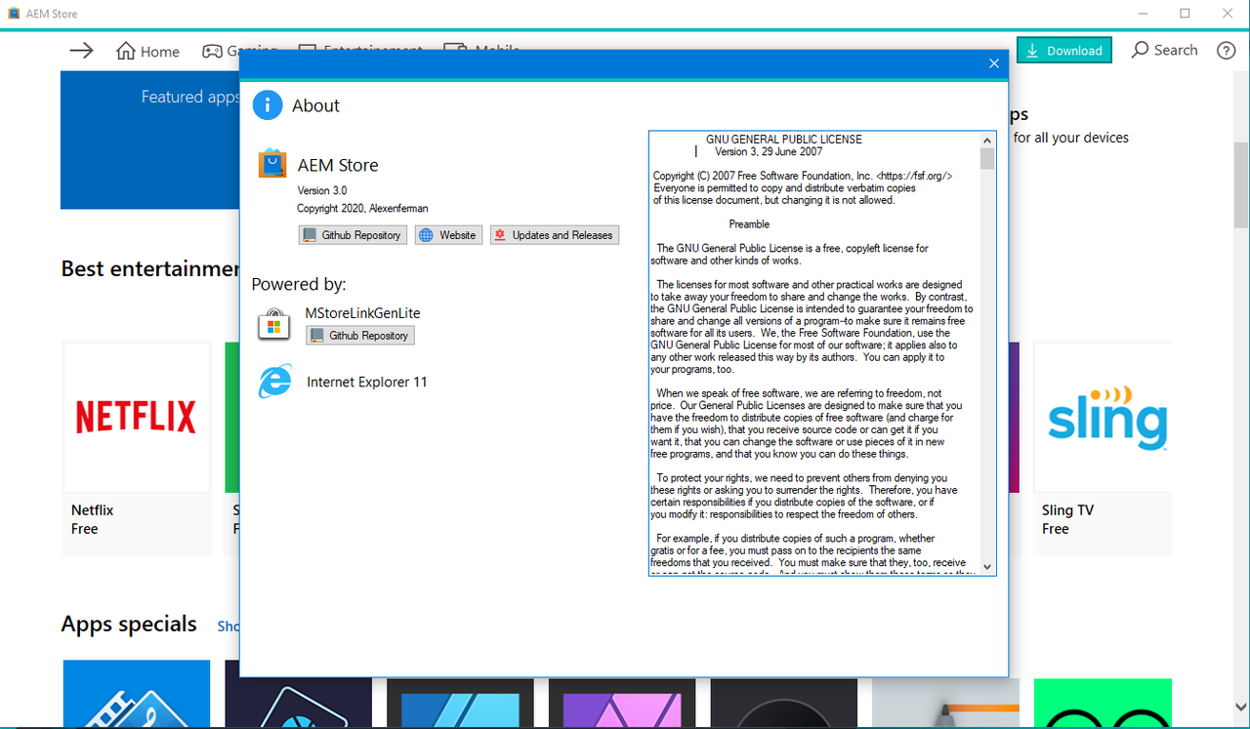Click the license scrollbar up arrow

coord(987,140)
